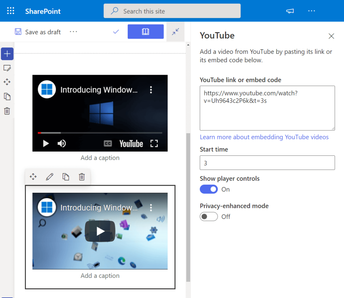Screen dimensions: 344x298
Task: Click the megaphone feedback icon in header
Action: 290,11
